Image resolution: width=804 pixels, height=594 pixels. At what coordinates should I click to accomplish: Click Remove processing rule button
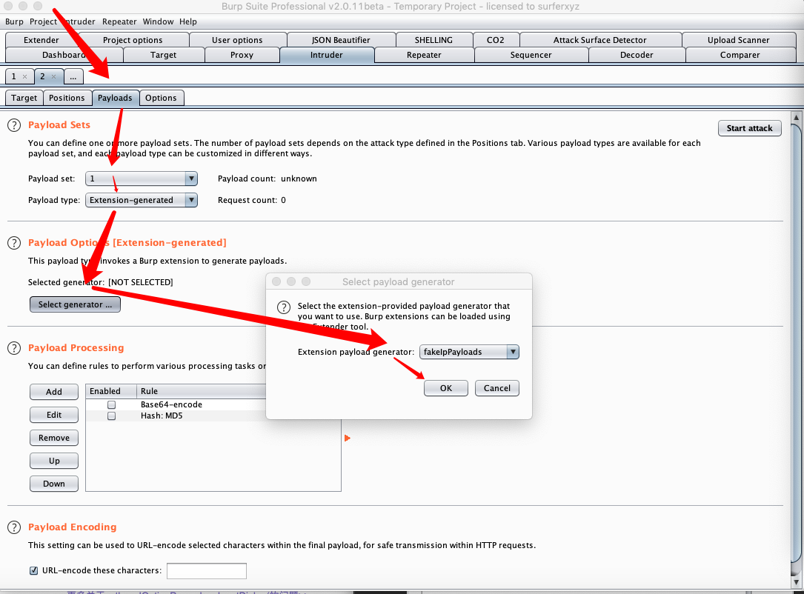pyautogui.click(x=54, y=438)
